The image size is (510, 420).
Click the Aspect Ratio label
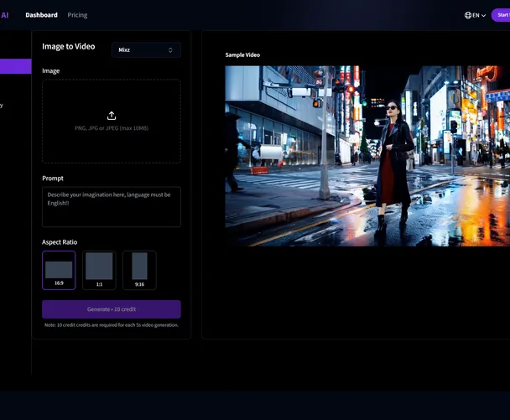(x=60, y=242)
